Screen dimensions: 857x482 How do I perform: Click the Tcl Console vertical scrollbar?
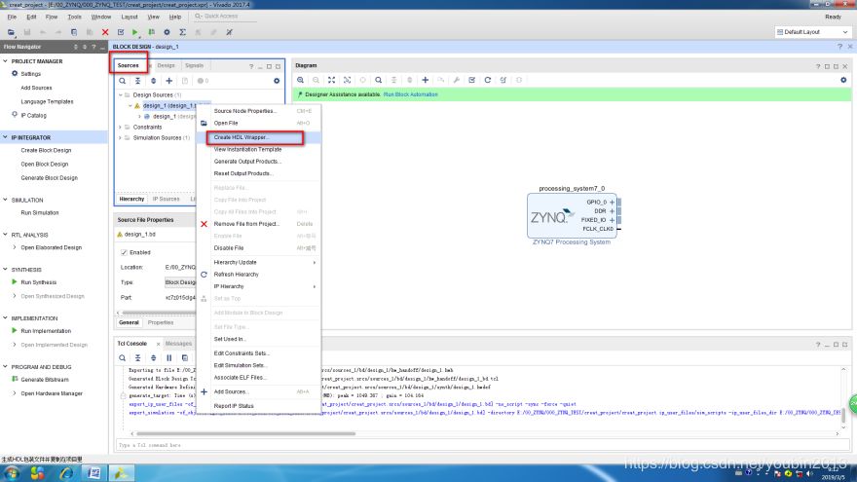pyautogui.click(x=843, y=416)
